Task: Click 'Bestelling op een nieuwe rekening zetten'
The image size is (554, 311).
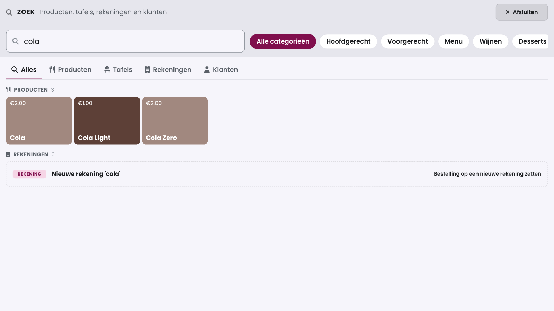Action: click(x=488, y=174)
